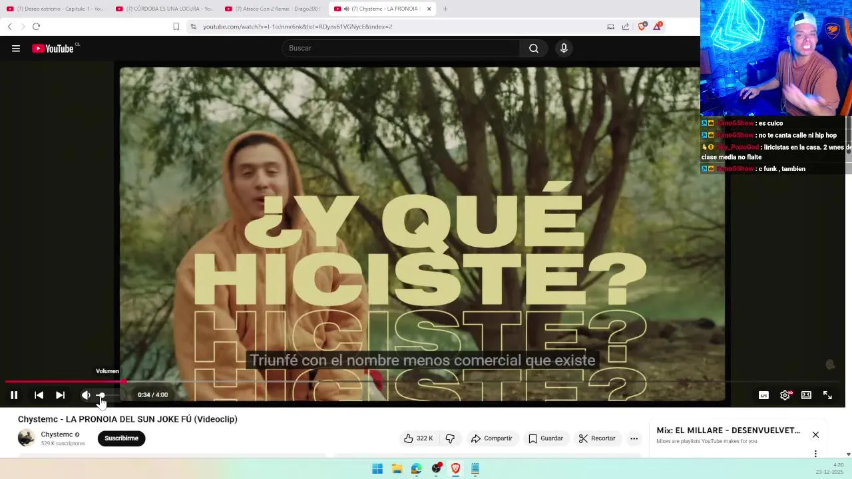The image size is (852, 479).
Task: Close the Chystemc LA PRONOIA tab
Action: point(429,9)
